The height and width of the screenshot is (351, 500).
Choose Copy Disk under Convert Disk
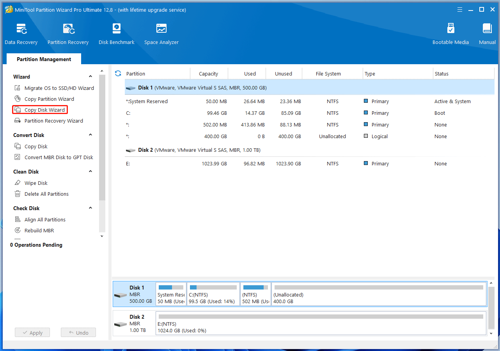31,146
